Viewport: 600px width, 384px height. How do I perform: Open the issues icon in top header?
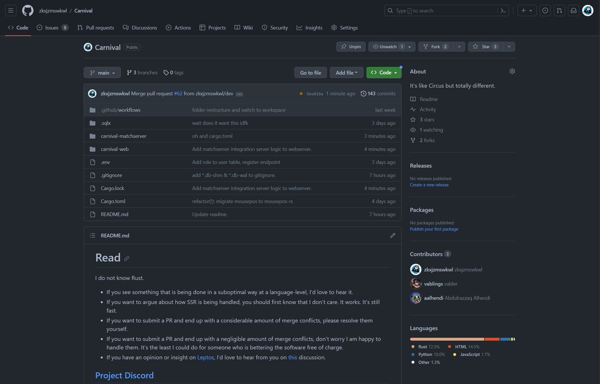(545, 10)
